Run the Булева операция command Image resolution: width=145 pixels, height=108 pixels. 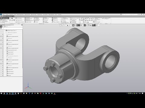click(46, 22)
